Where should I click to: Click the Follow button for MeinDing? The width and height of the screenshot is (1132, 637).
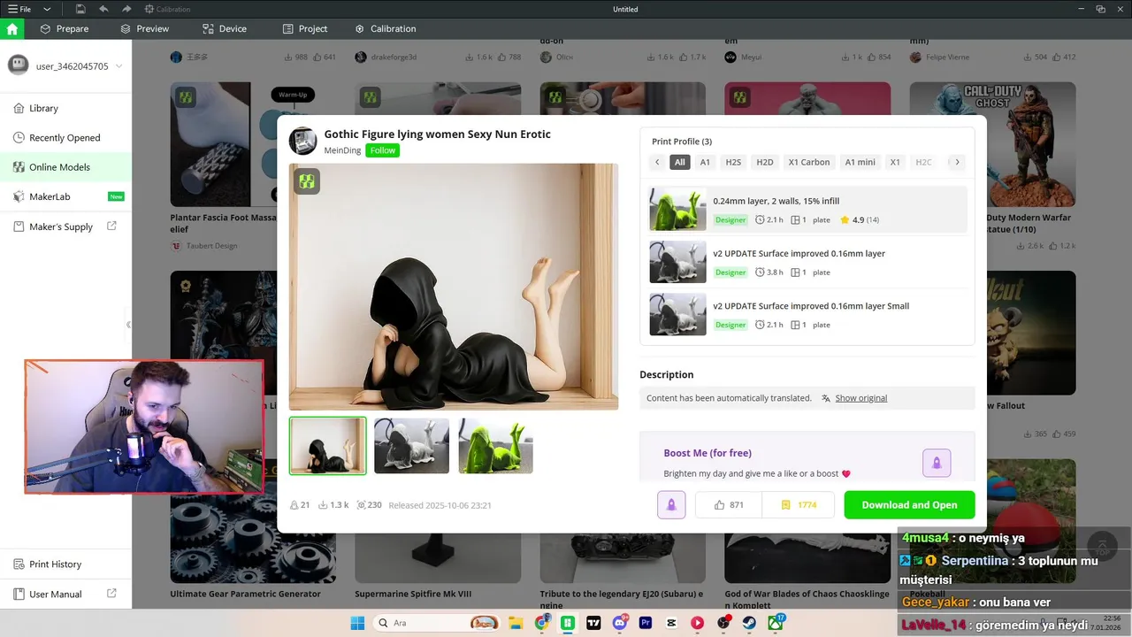pyautogui.click(x=383, y=150)
